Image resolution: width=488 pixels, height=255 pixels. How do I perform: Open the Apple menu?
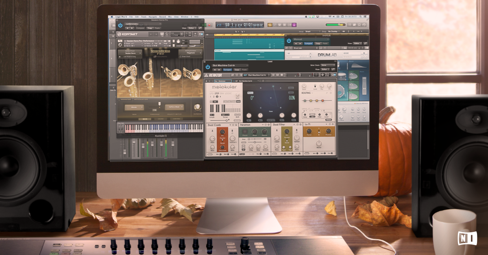click(112, 17)
